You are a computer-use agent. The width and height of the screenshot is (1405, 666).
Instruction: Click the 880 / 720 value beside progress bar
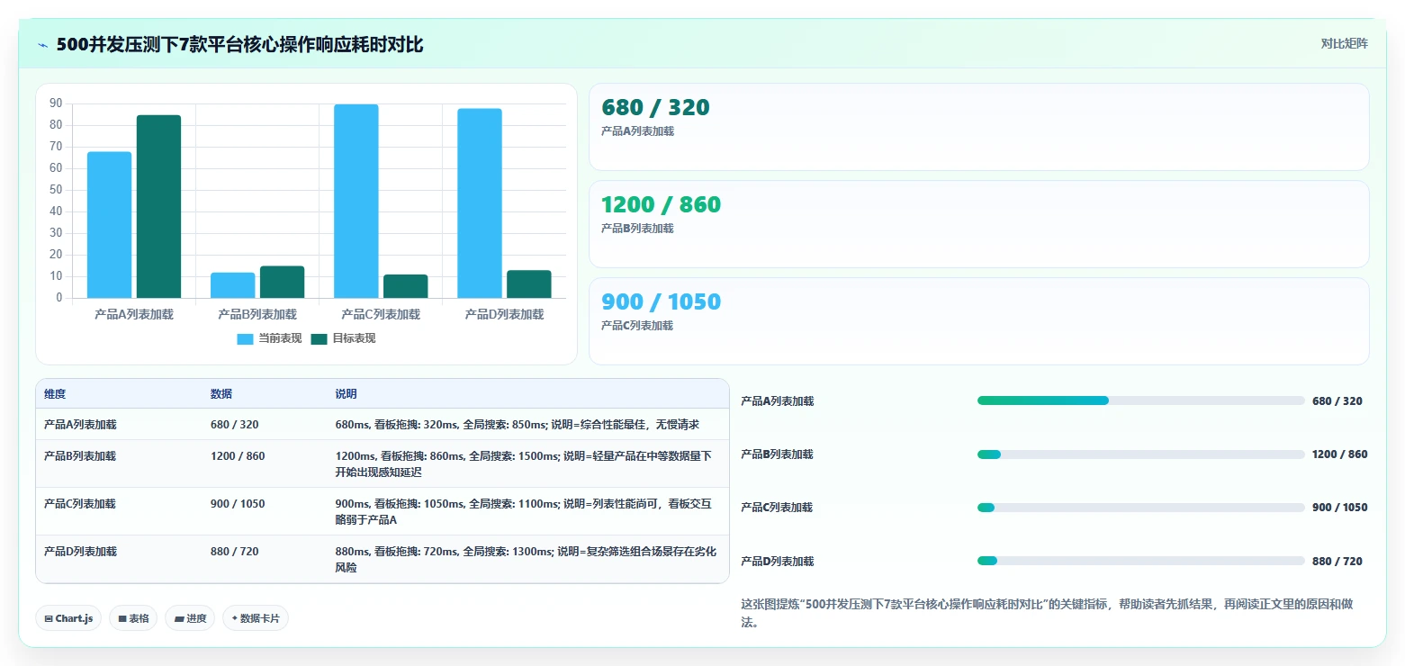tap(1337, 562)
